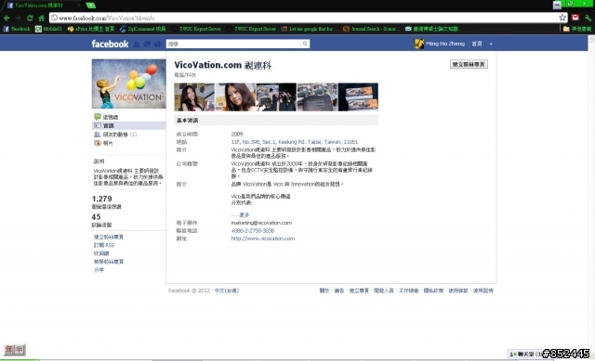Open the Ming Ho Zheng profile link

pos(445,44)
